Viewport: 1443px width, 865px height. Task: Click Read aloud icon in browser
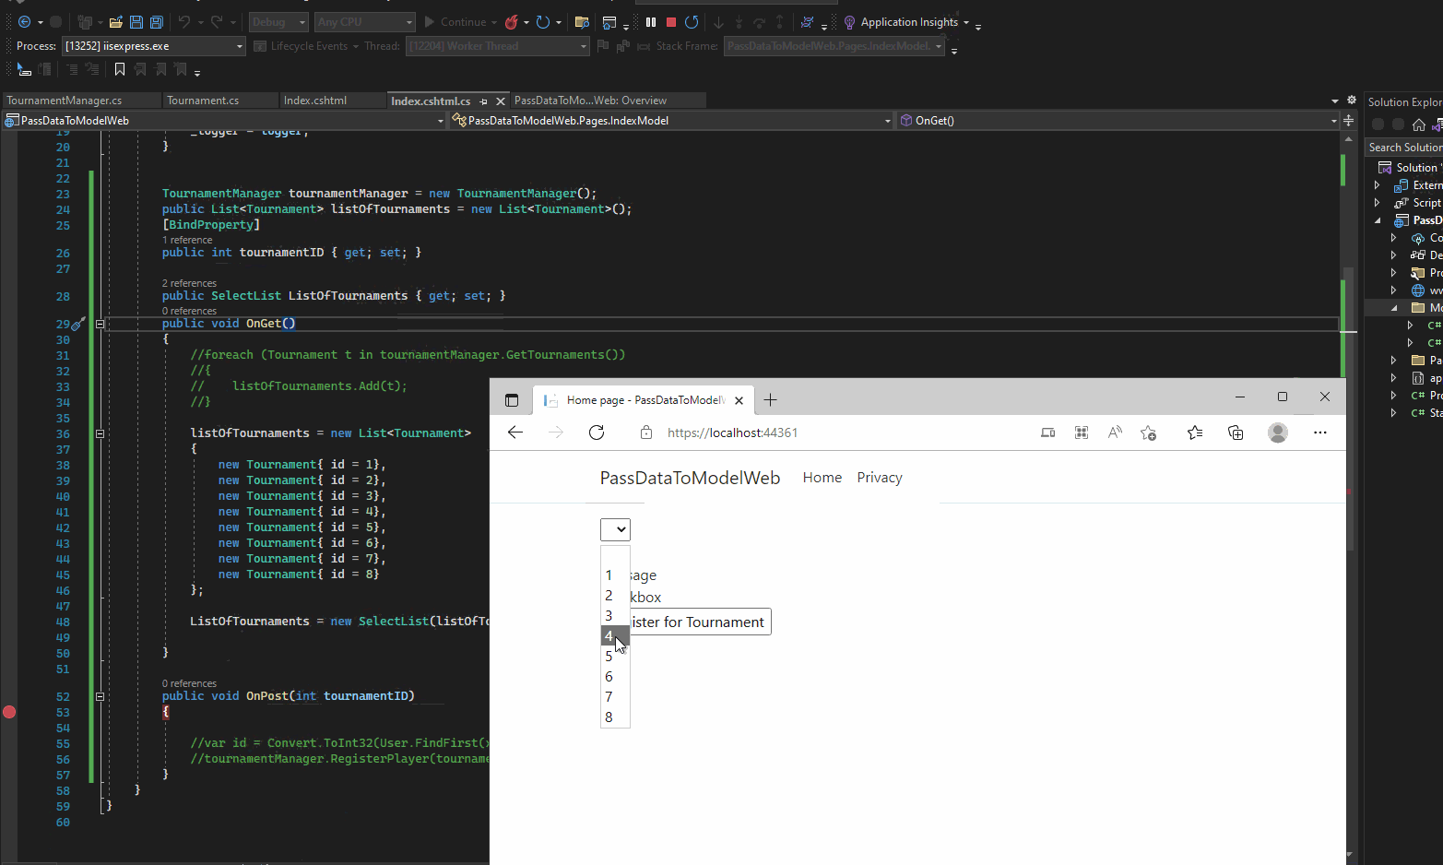click(1115, 432)
